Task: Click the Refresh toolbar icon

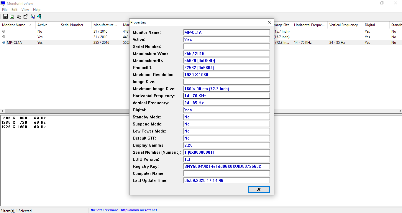Action: (x=12, y=16)
